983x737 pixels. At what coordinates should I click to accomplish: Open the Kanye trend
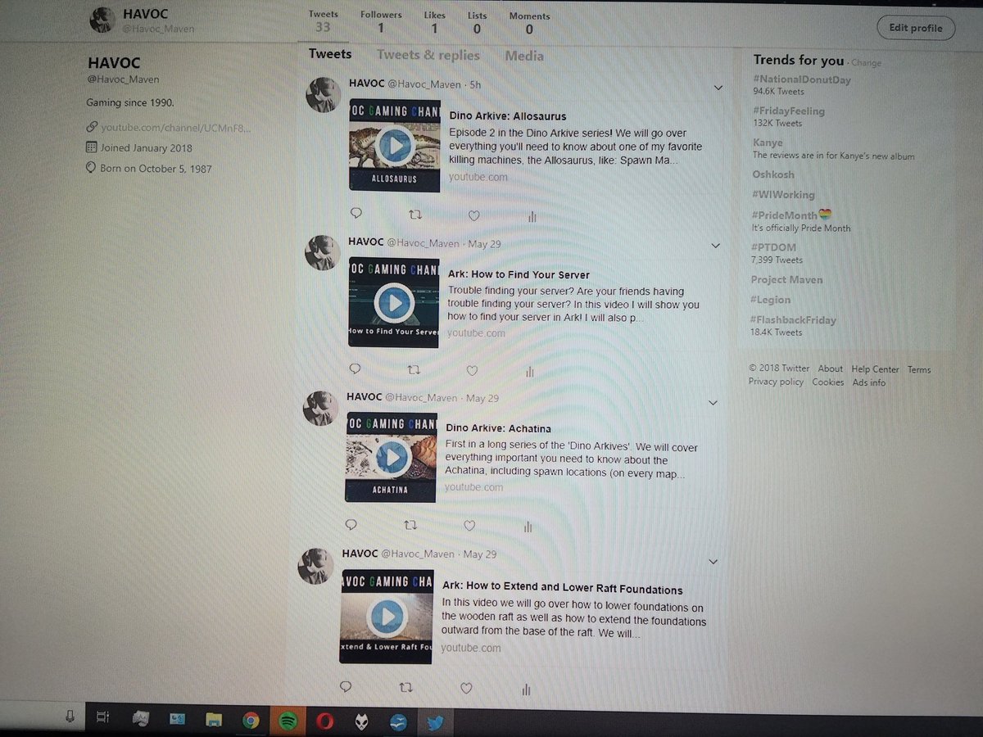[768, 142]
